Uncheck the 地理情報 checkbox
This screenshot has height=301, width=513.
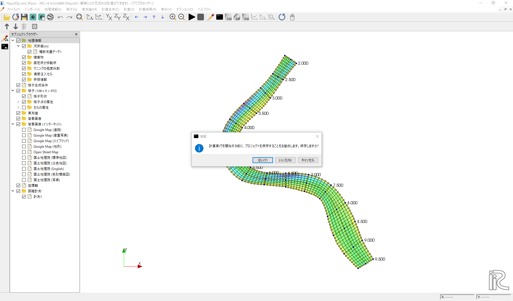[x=18, y=41]
